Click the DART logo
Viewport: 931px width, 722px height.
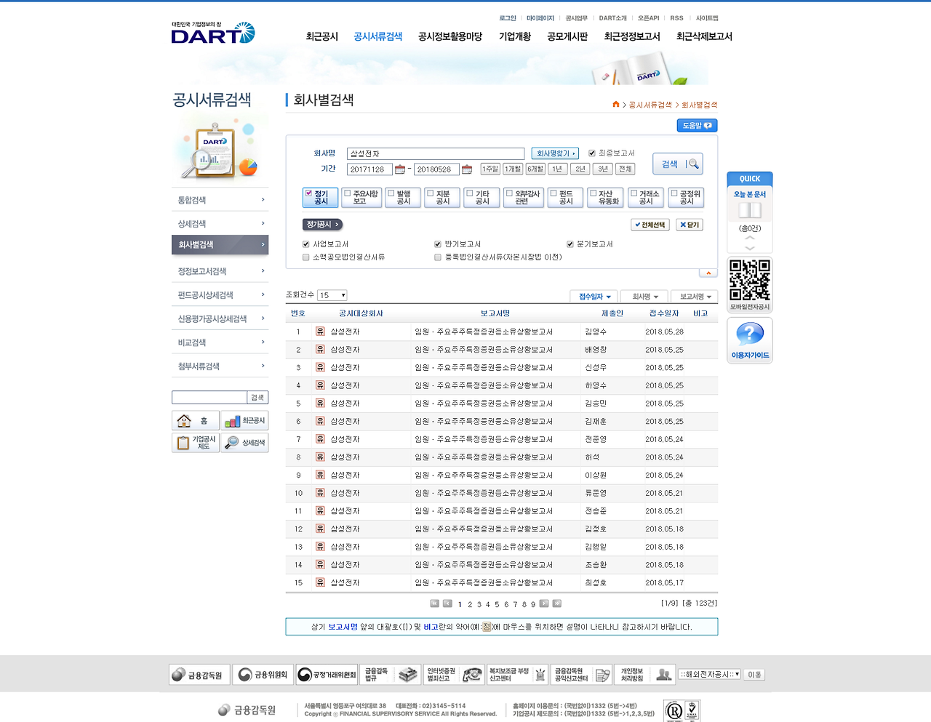[x=213, y=35]
